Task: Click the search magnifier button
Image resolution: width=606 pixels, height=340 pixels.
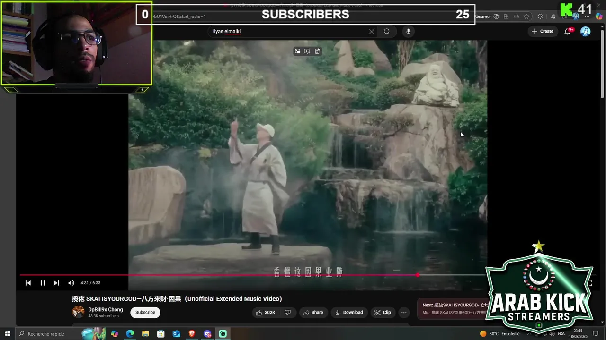Action: pos(387,31)
